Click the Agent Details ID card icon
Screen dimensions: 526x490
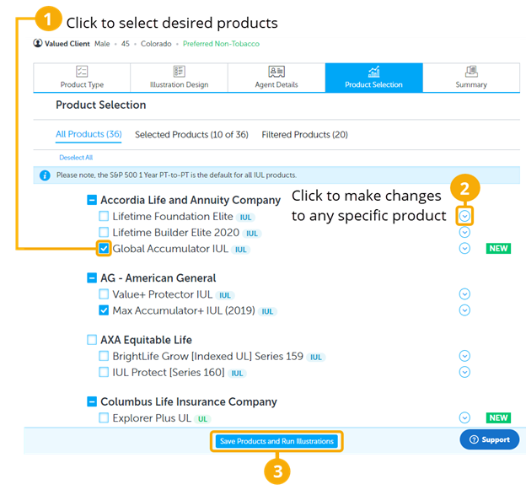point(276,72)
